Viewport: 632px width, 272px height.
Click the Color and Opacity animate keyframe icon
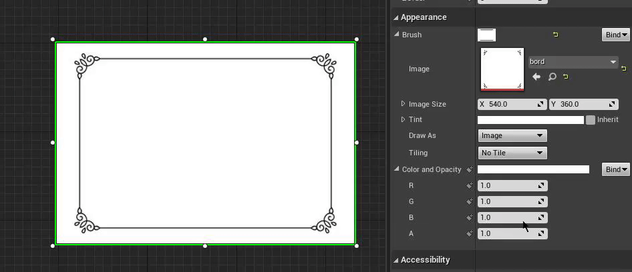pyautogui.click(x=470, y=170)
